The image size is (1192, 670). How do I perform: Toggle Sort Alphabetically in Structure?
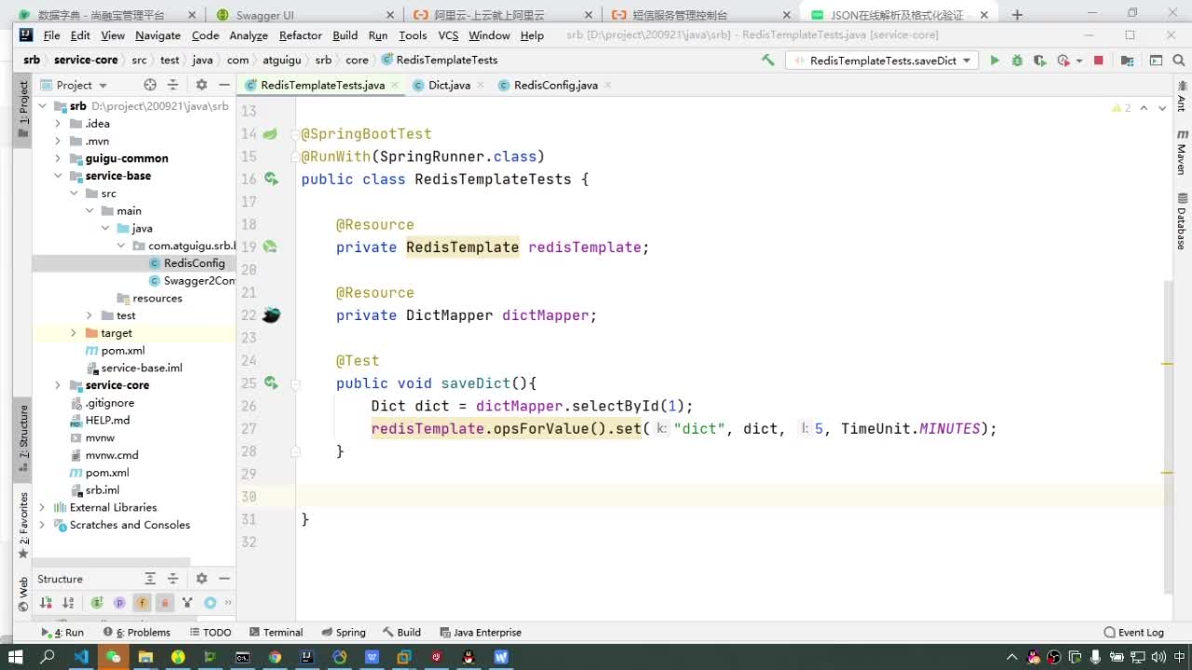tap(68, 603)
